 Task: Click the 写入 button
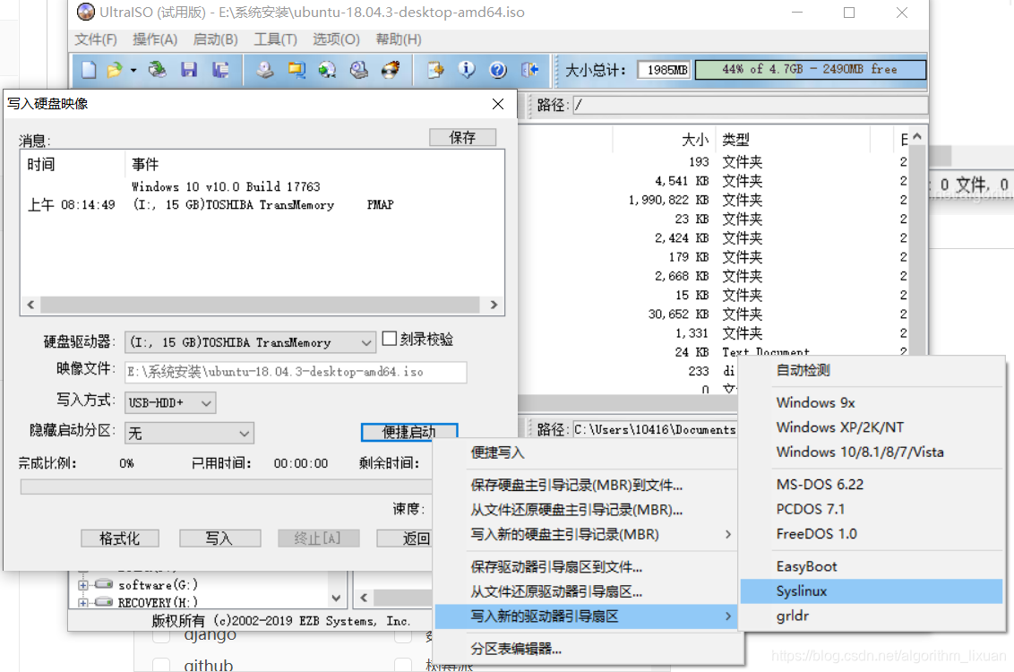click(219, 538)
